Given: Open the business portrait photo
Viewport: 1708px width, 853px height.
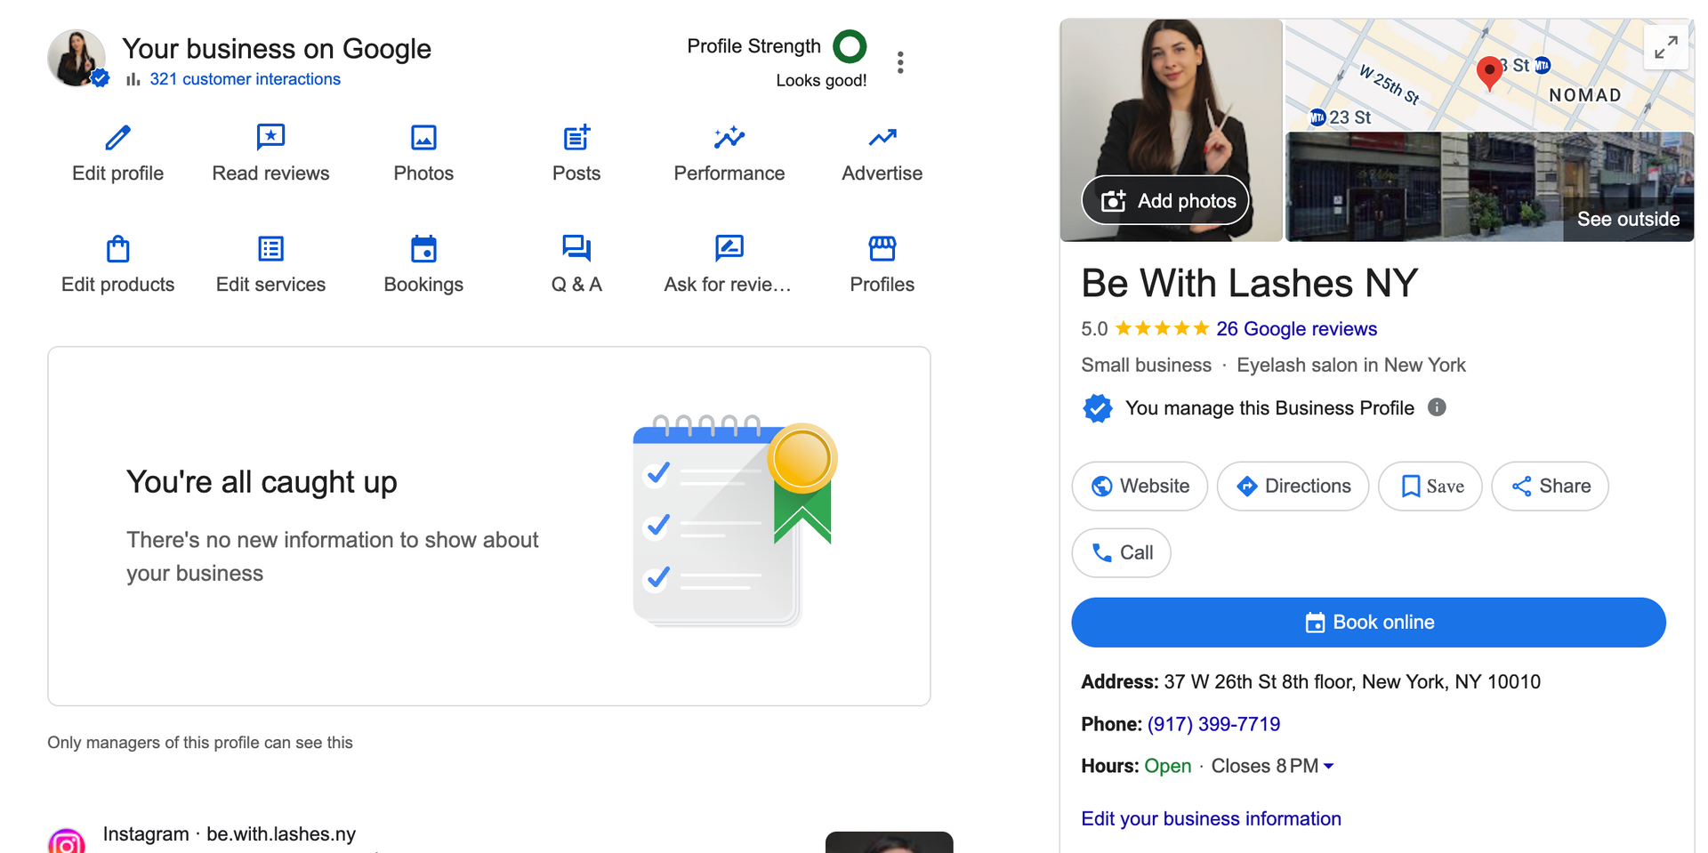Looking at the screenshot, I should click(1172, 130).
